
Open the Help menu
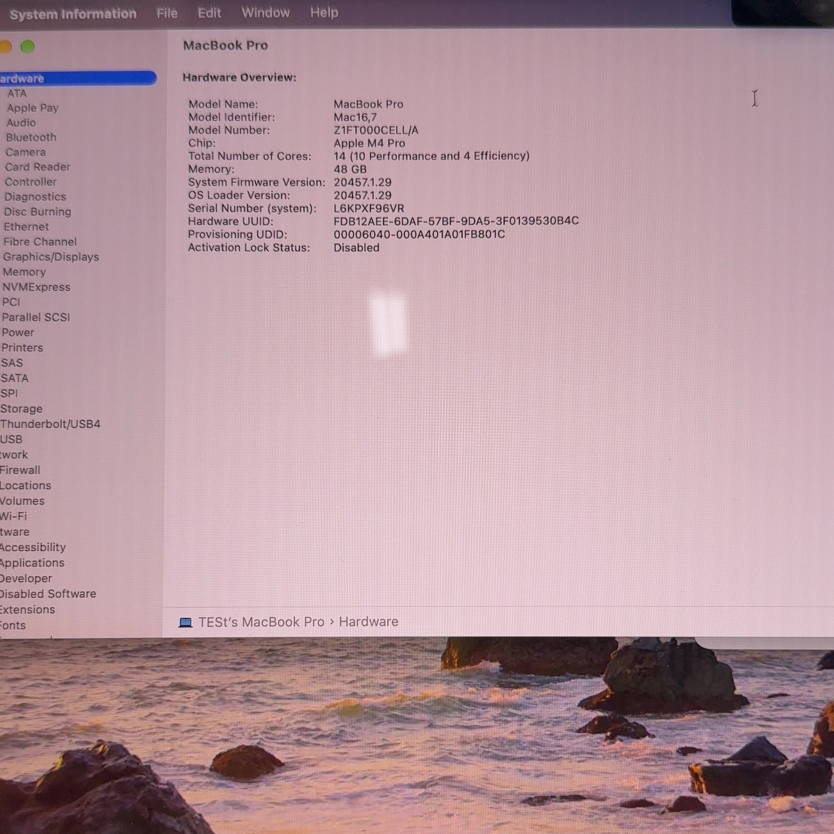pos(324,13)
